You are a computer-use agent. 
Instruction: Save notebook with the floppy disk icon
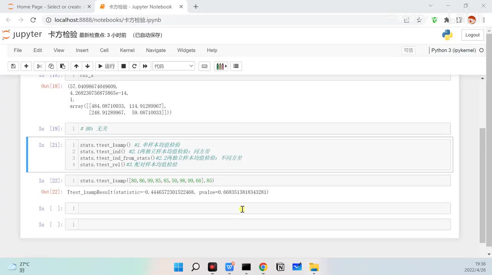(13, 66)
